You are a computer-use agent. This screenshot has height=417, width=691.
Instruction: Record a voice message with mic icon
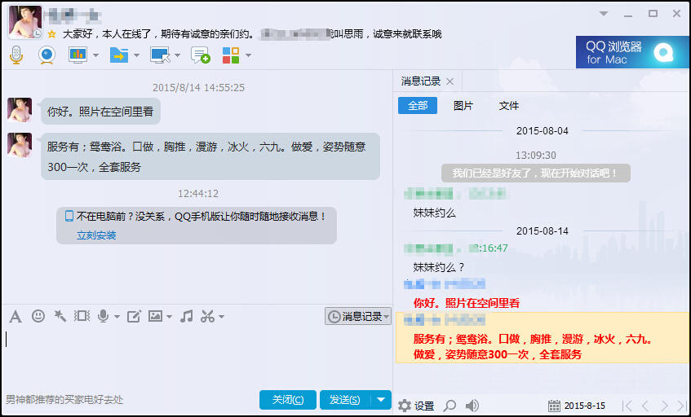[x=104, y=316]
